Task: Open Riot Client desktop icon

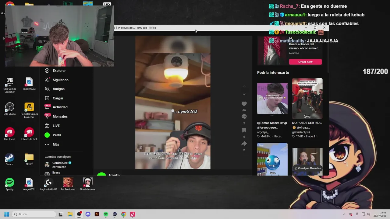Action: pos(10,134)
